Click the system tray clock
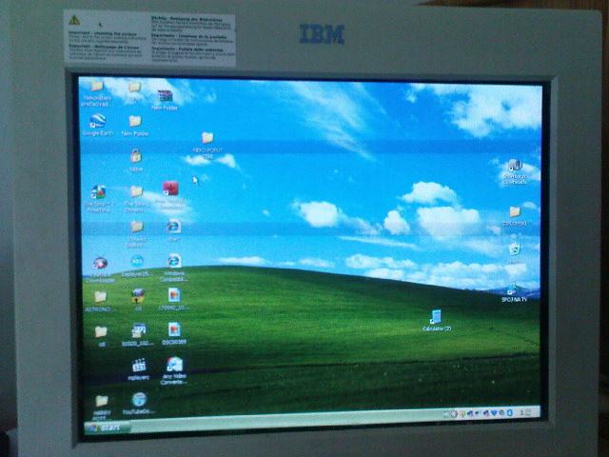The height and width of the screenshot is (457, 609). 526,412
